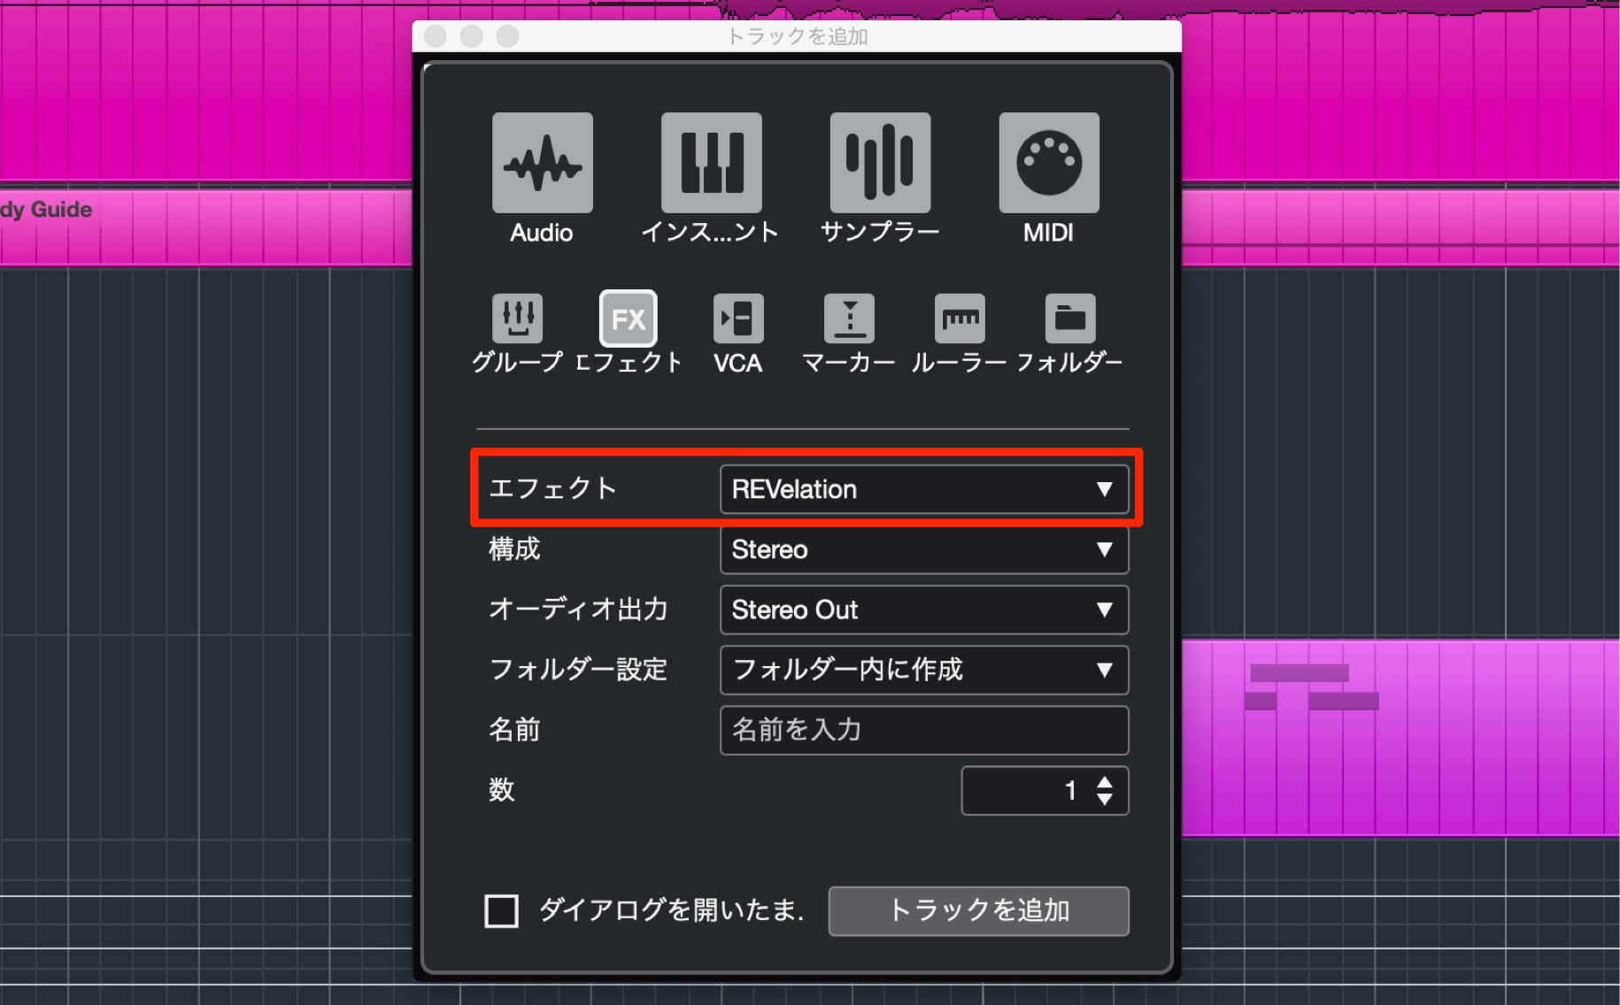Screen dimensions: 1620x1005
Task: Click the トラックを追加 button
Action: point(978,910)
